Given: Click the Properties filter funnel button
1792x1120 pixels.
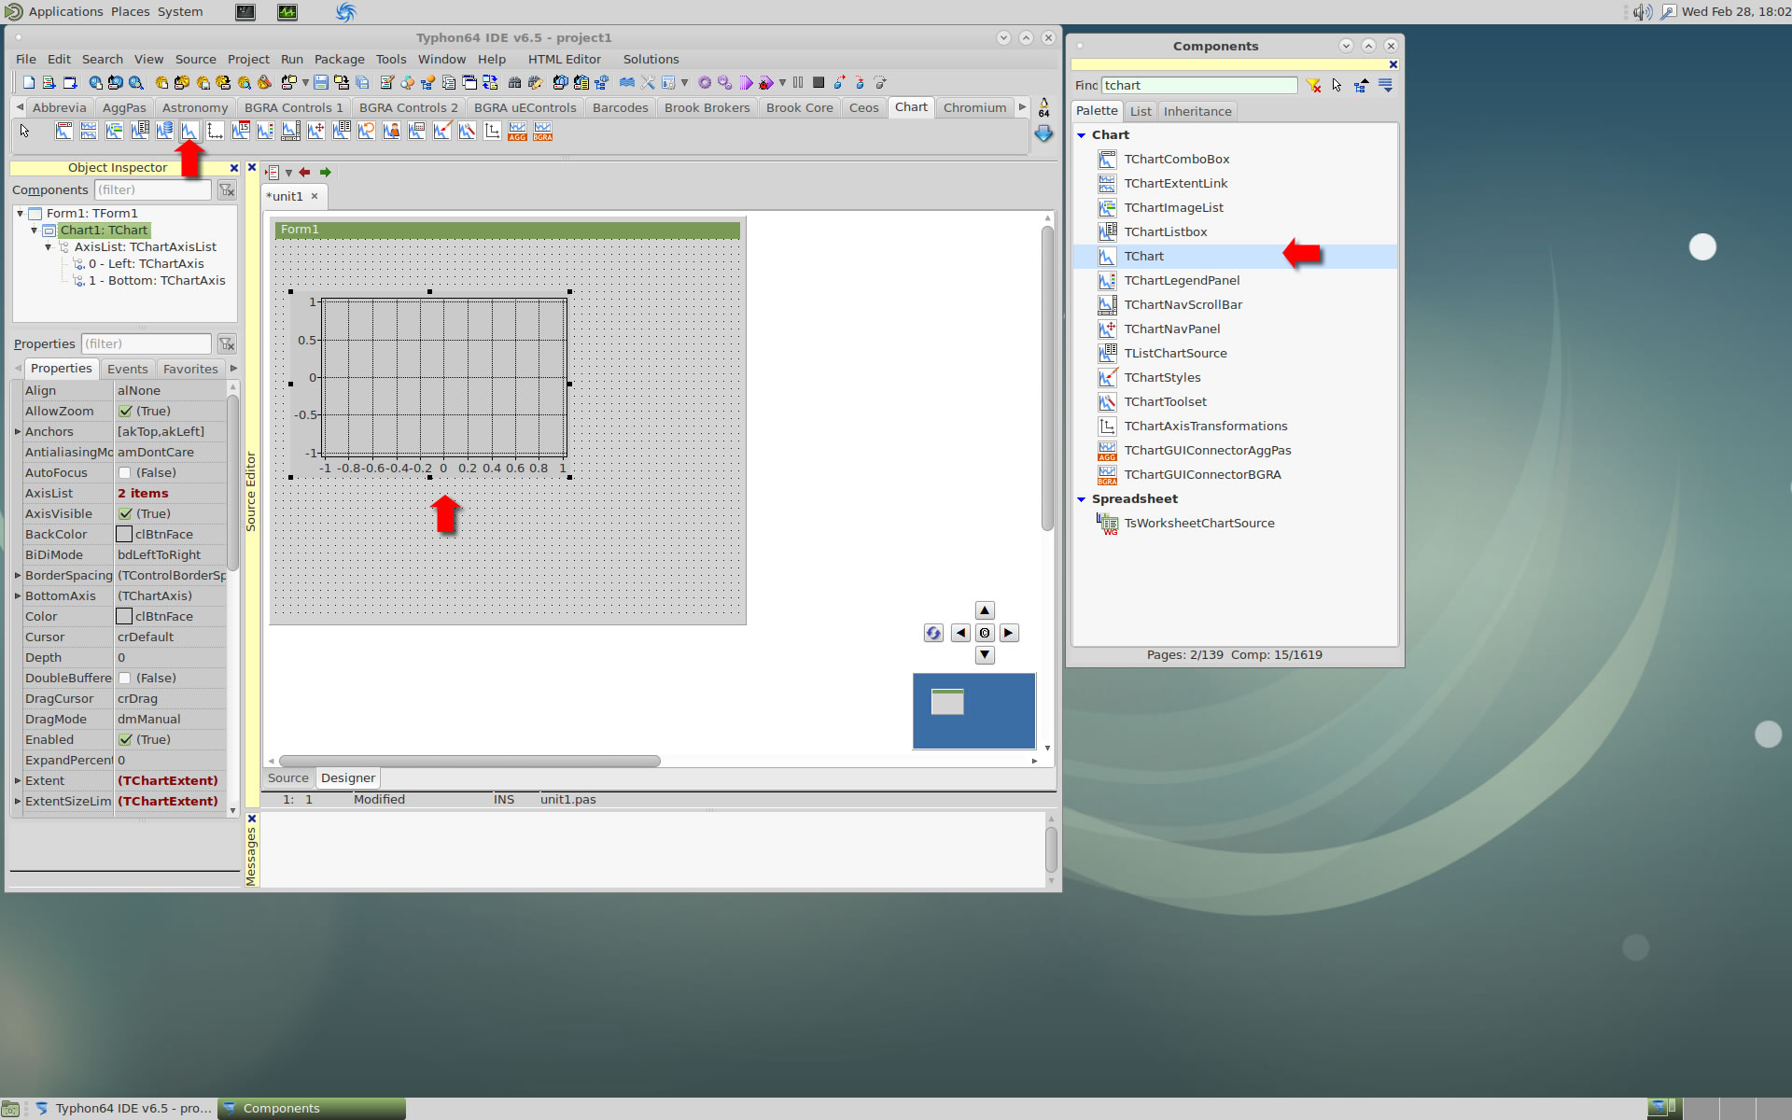Looking at the screenshot, I should click(x=227, y=344).
